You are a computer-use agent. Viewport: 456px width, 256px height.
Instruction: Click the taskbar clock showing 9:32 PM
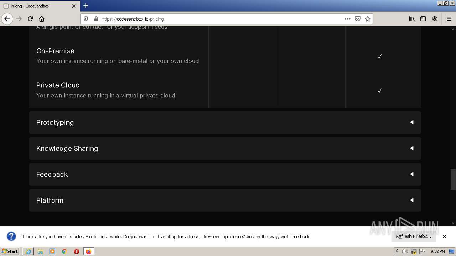(437, 251)
